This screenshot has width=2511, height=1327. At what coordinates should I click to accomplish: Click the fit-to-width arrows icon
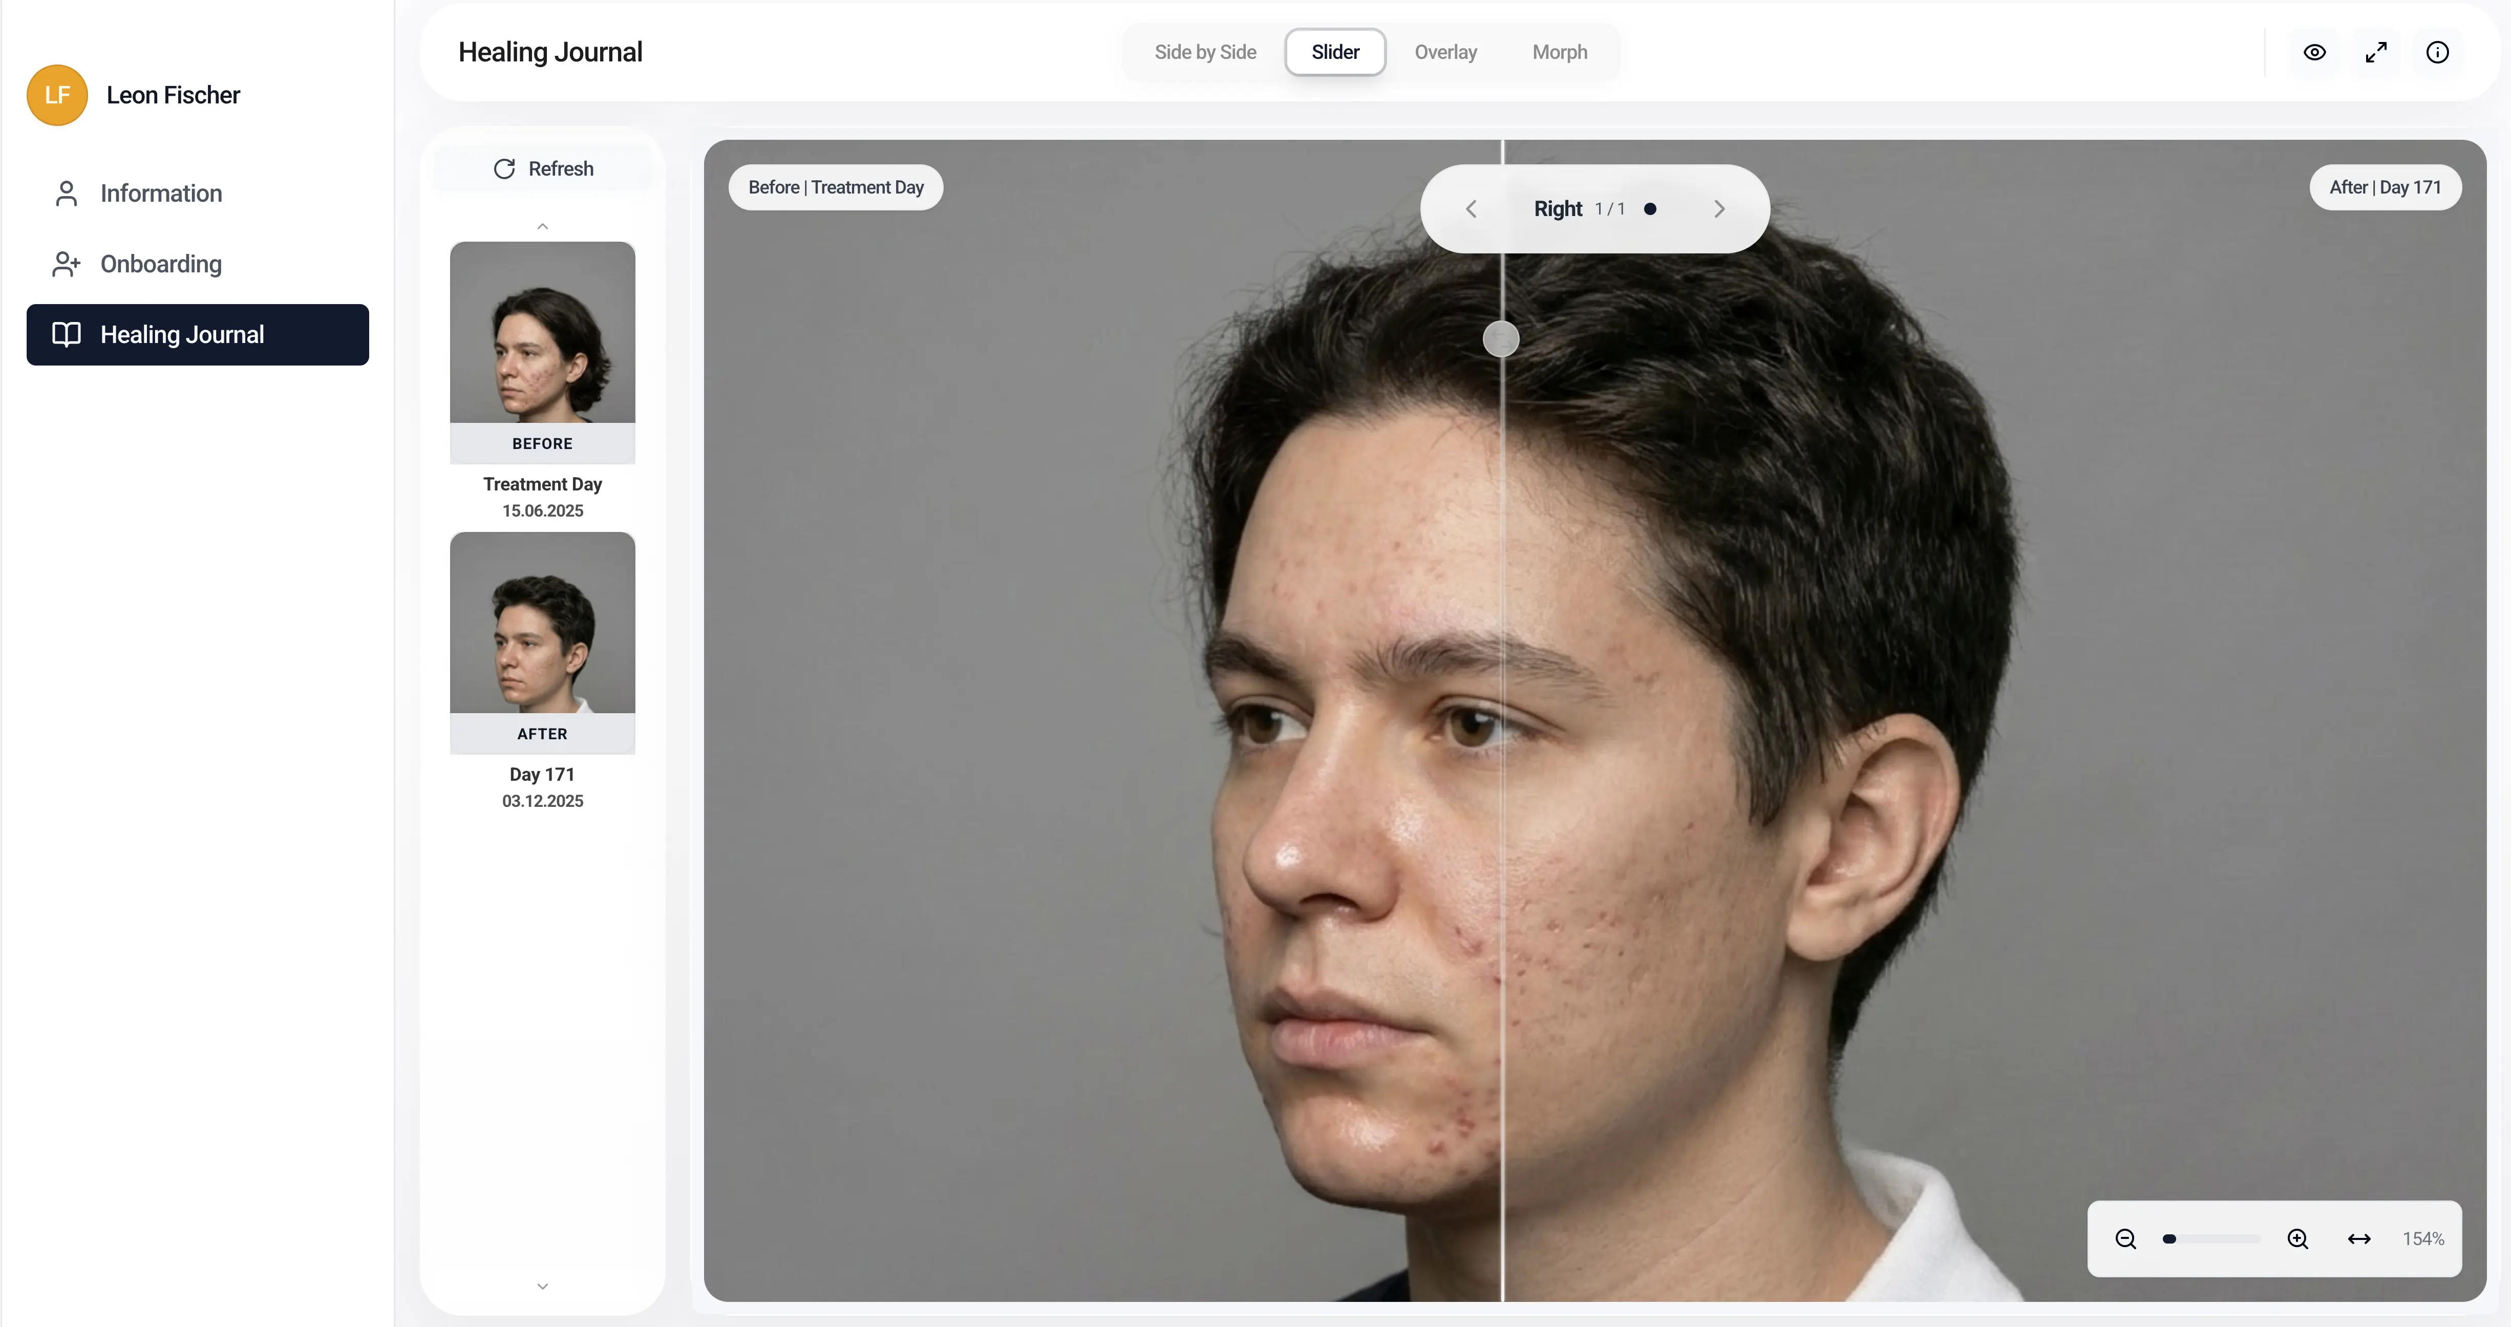[x=2359, y=1238]
